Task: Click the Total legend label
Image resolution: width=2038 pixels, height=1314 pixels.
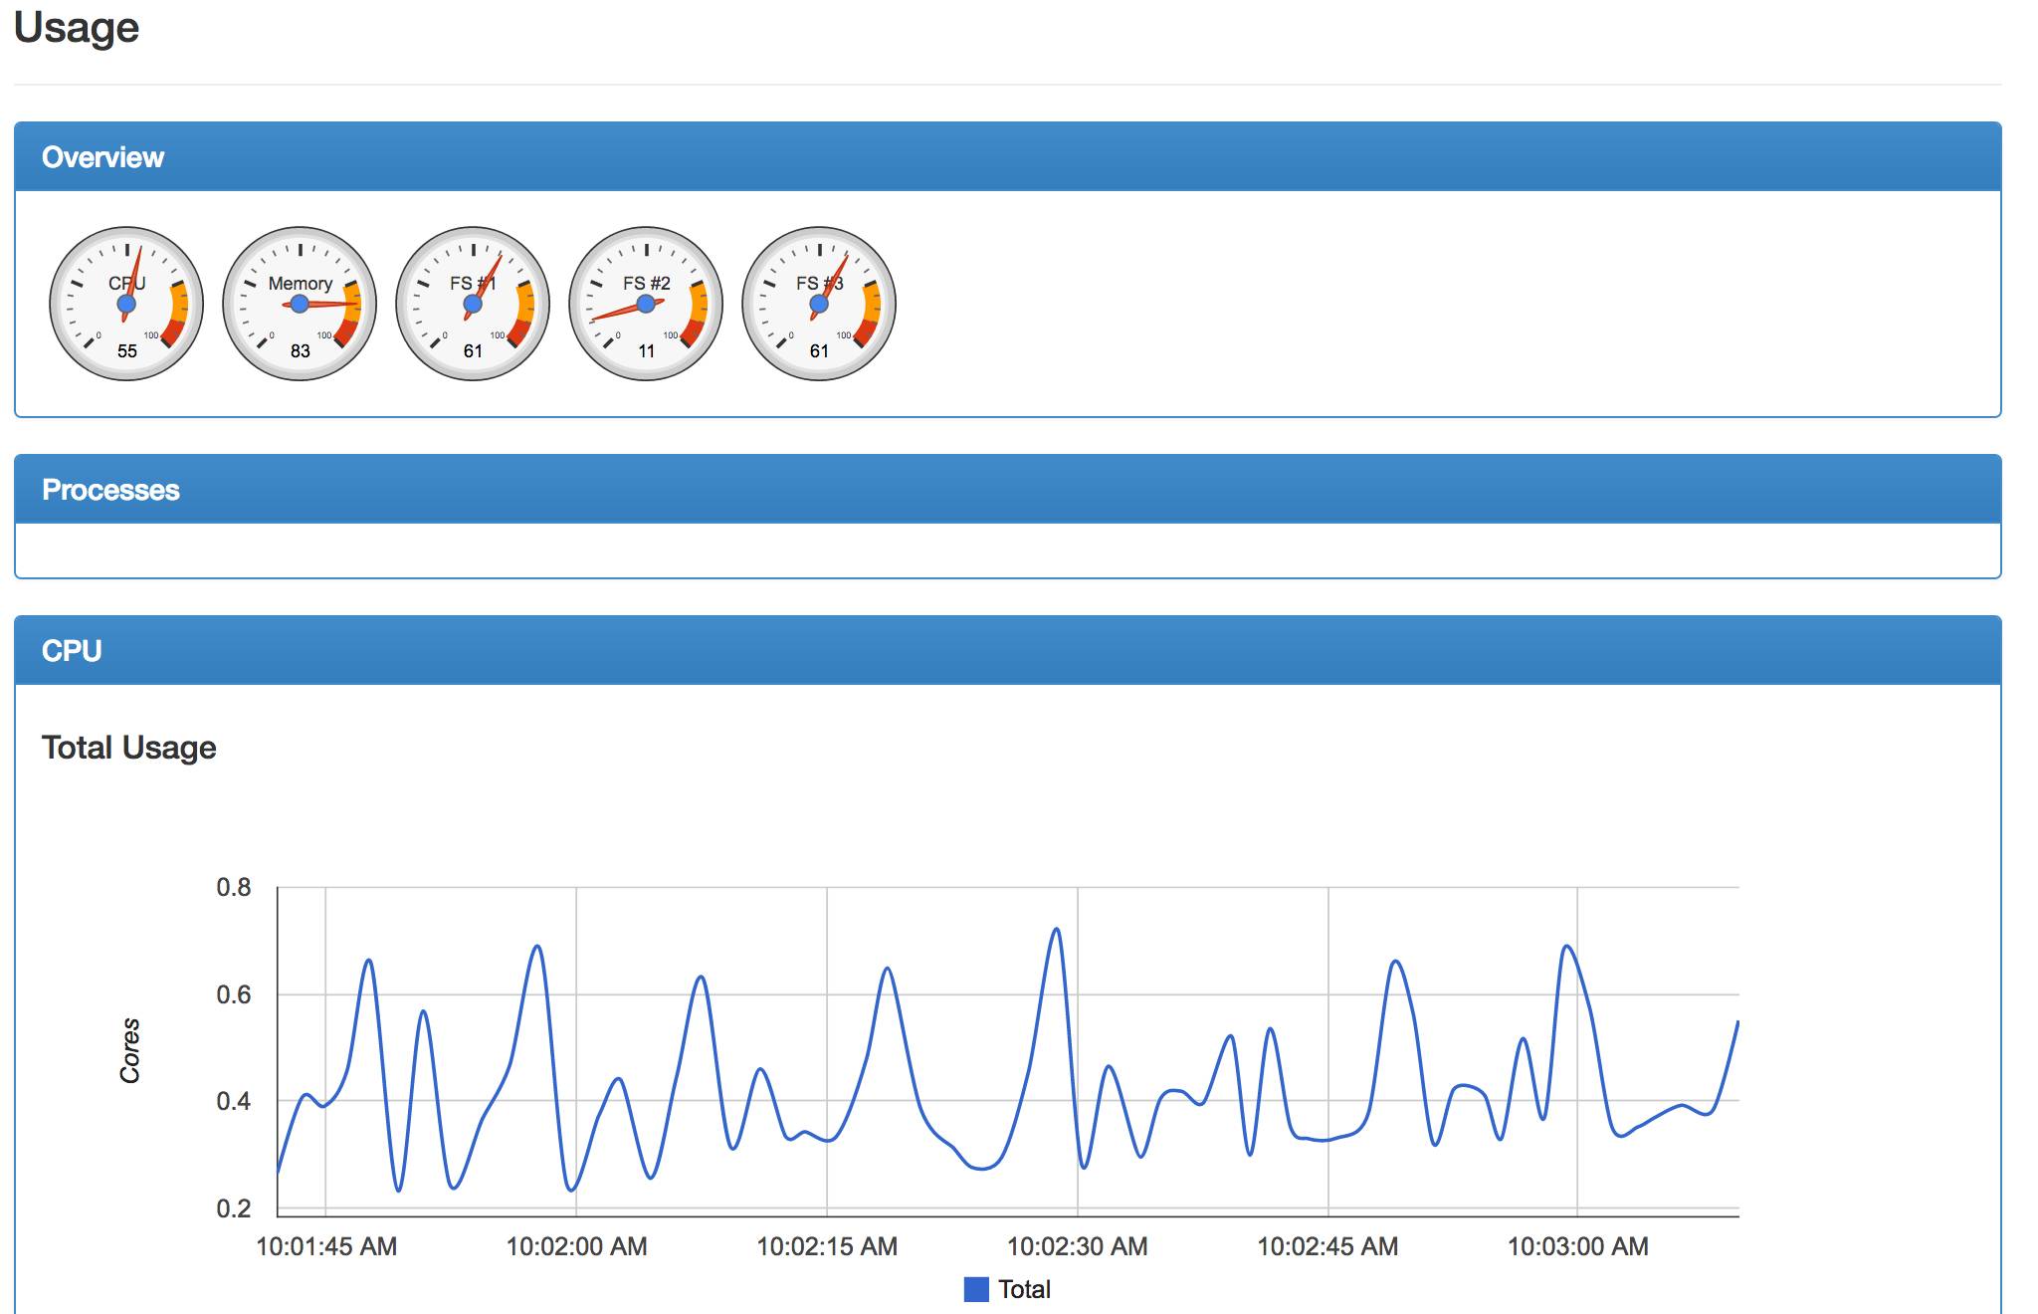Action: (1024, 1289)
